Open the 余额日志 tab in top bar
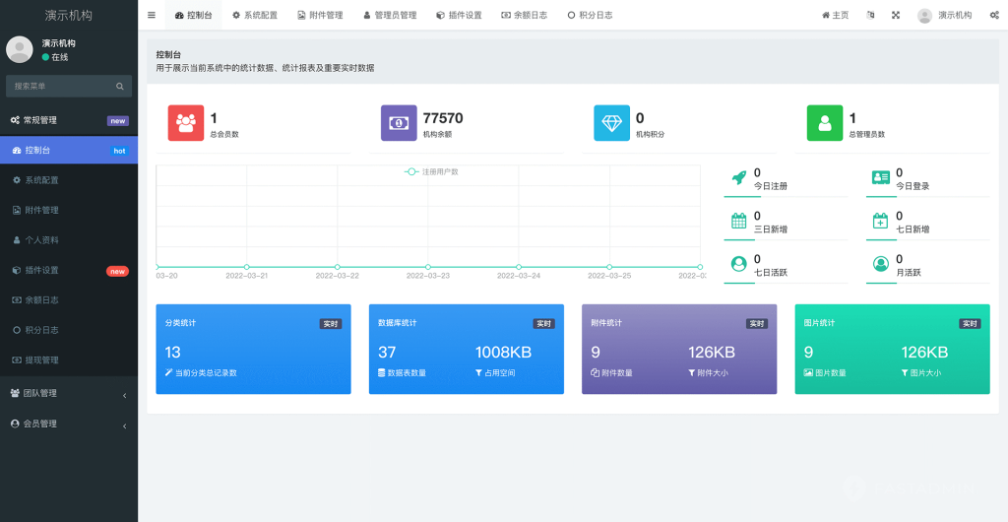1008x522 pixels. 524,15
